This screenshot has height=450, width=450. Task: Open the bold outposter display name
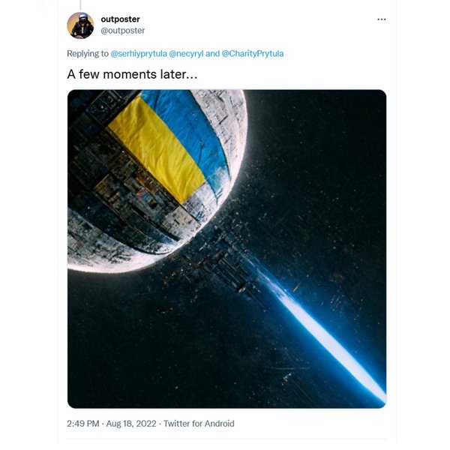120,19
